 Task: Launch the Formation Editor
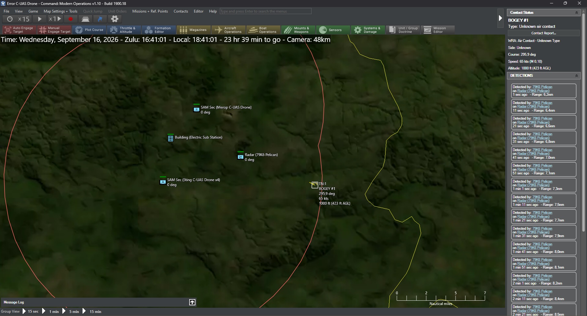159,30
